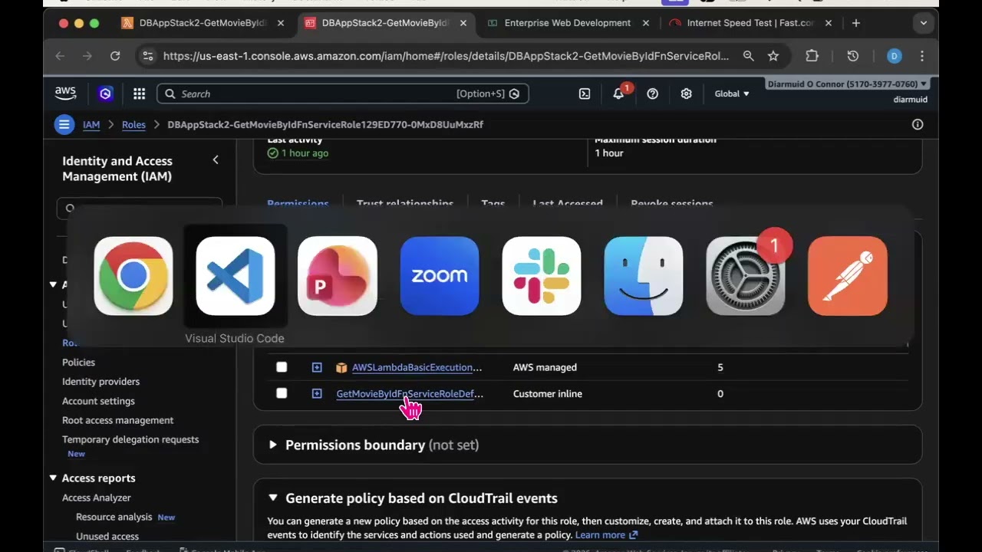Reload the page in Chrome

click(x=115, y=56)
